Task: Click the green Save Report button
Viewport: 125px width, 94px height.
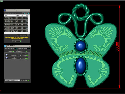Action: click(x=26, y=51)
